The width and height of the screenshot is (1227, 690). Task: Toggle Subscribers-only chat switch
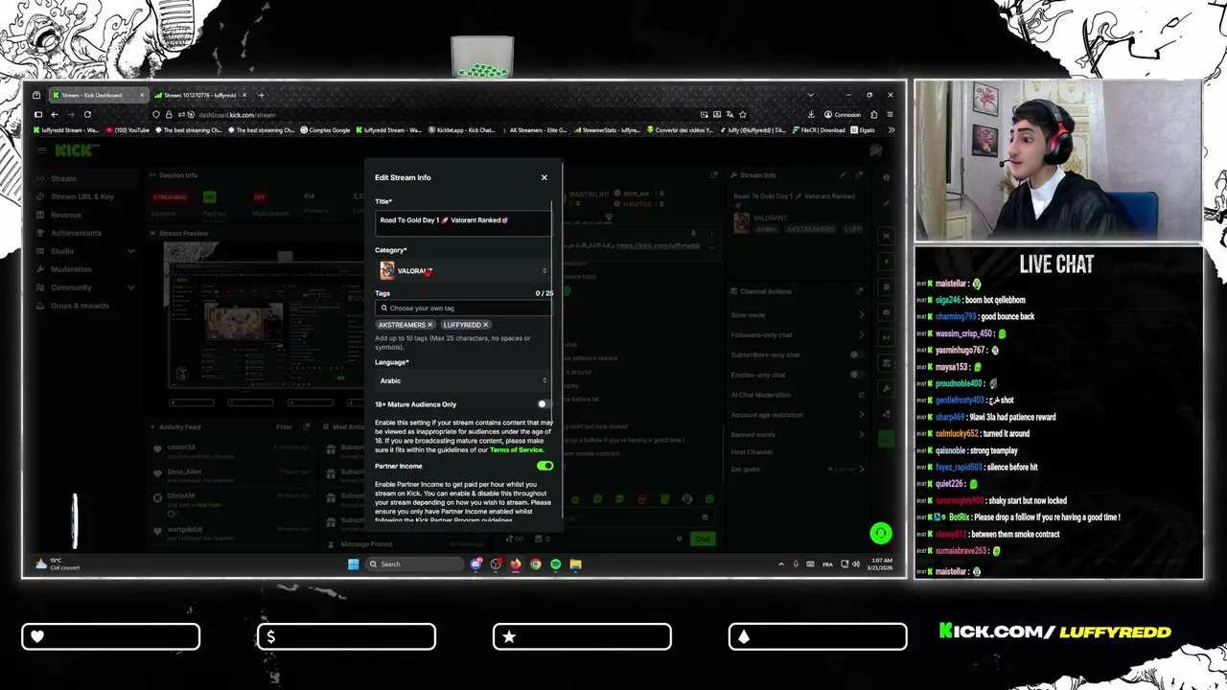tap(857, 355)
